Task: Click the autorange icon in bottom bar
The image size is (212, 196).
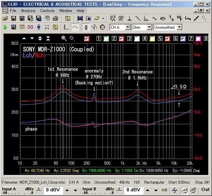Action: pyautogui.click(x=175, y=190)
